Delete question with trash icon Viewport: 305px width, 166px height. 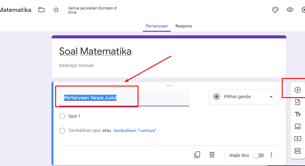click(212, 155)
